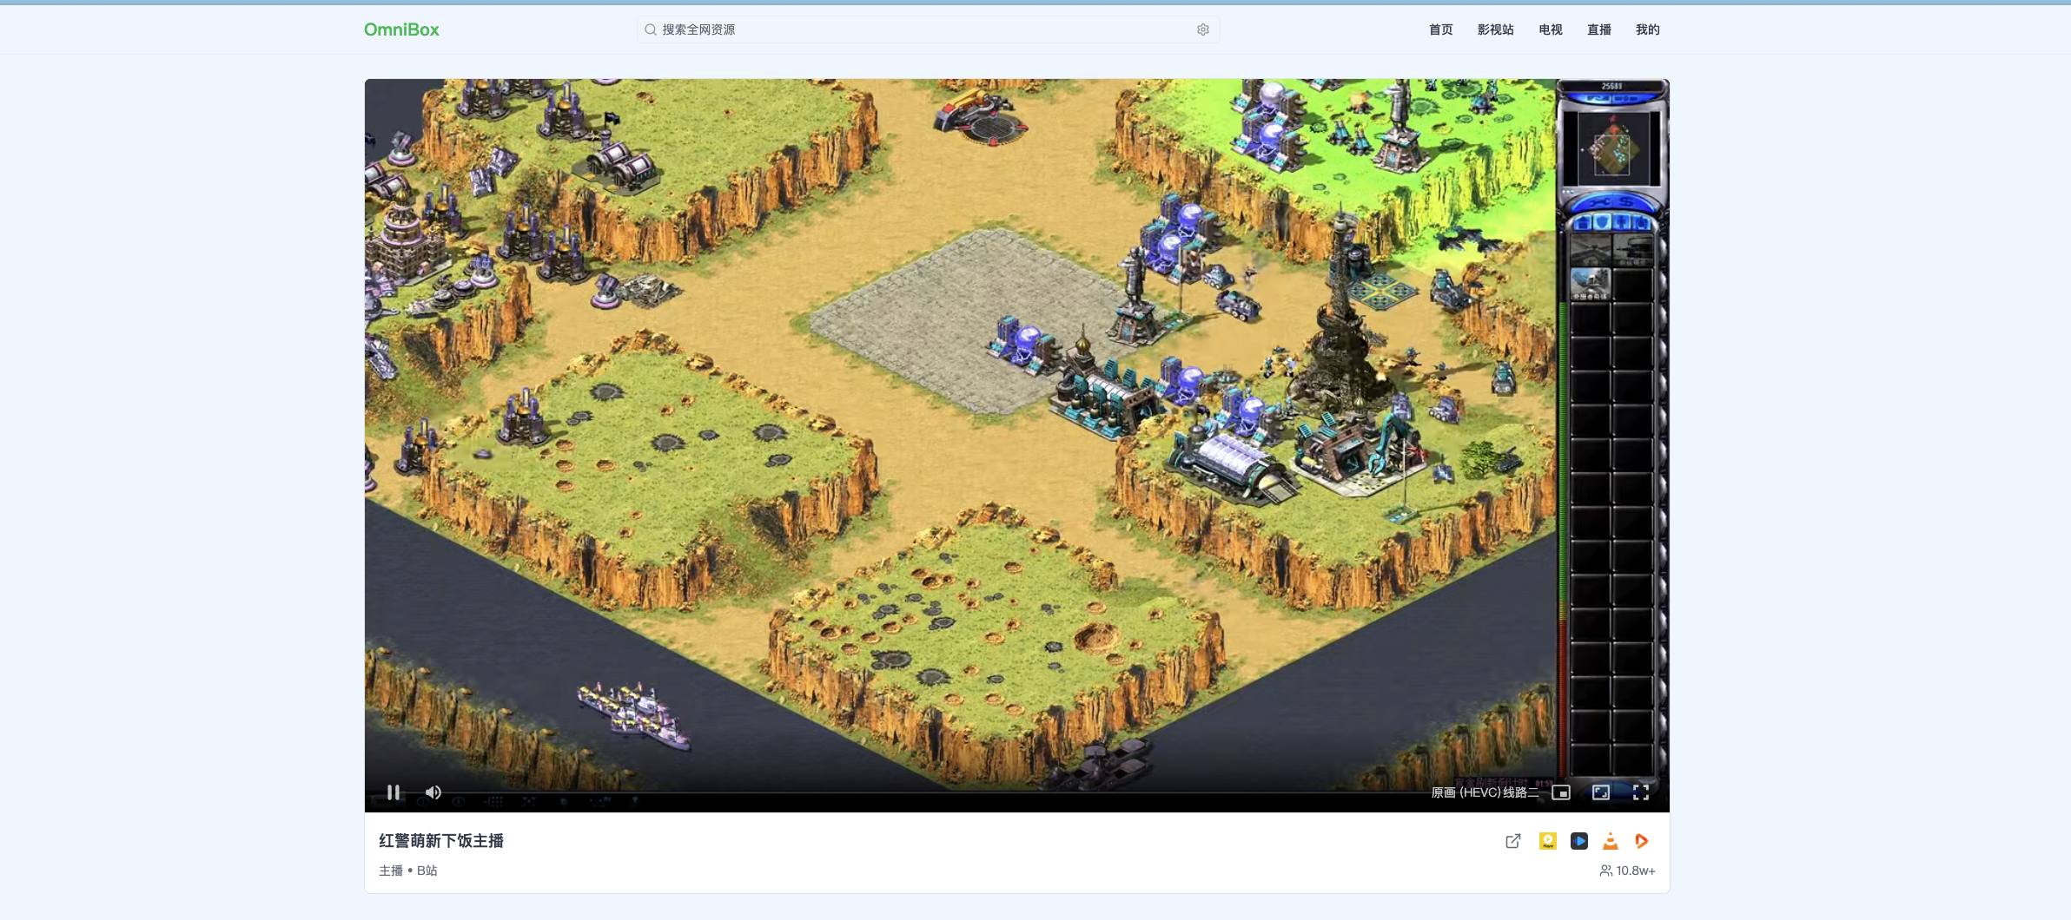The image size is (2071, 920).
Task: Go to 首页 in navigation
Action: [1441, 30]
